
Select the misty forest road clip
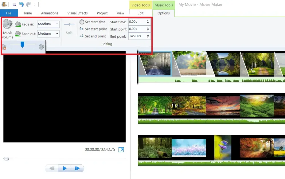(x=155, y=64)
